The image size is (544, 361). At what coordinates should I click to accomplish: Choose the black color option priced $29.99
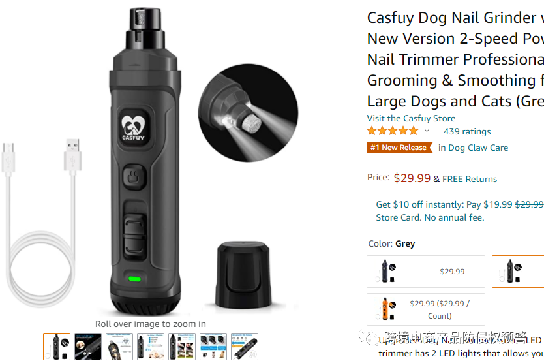tap(426, 272)
